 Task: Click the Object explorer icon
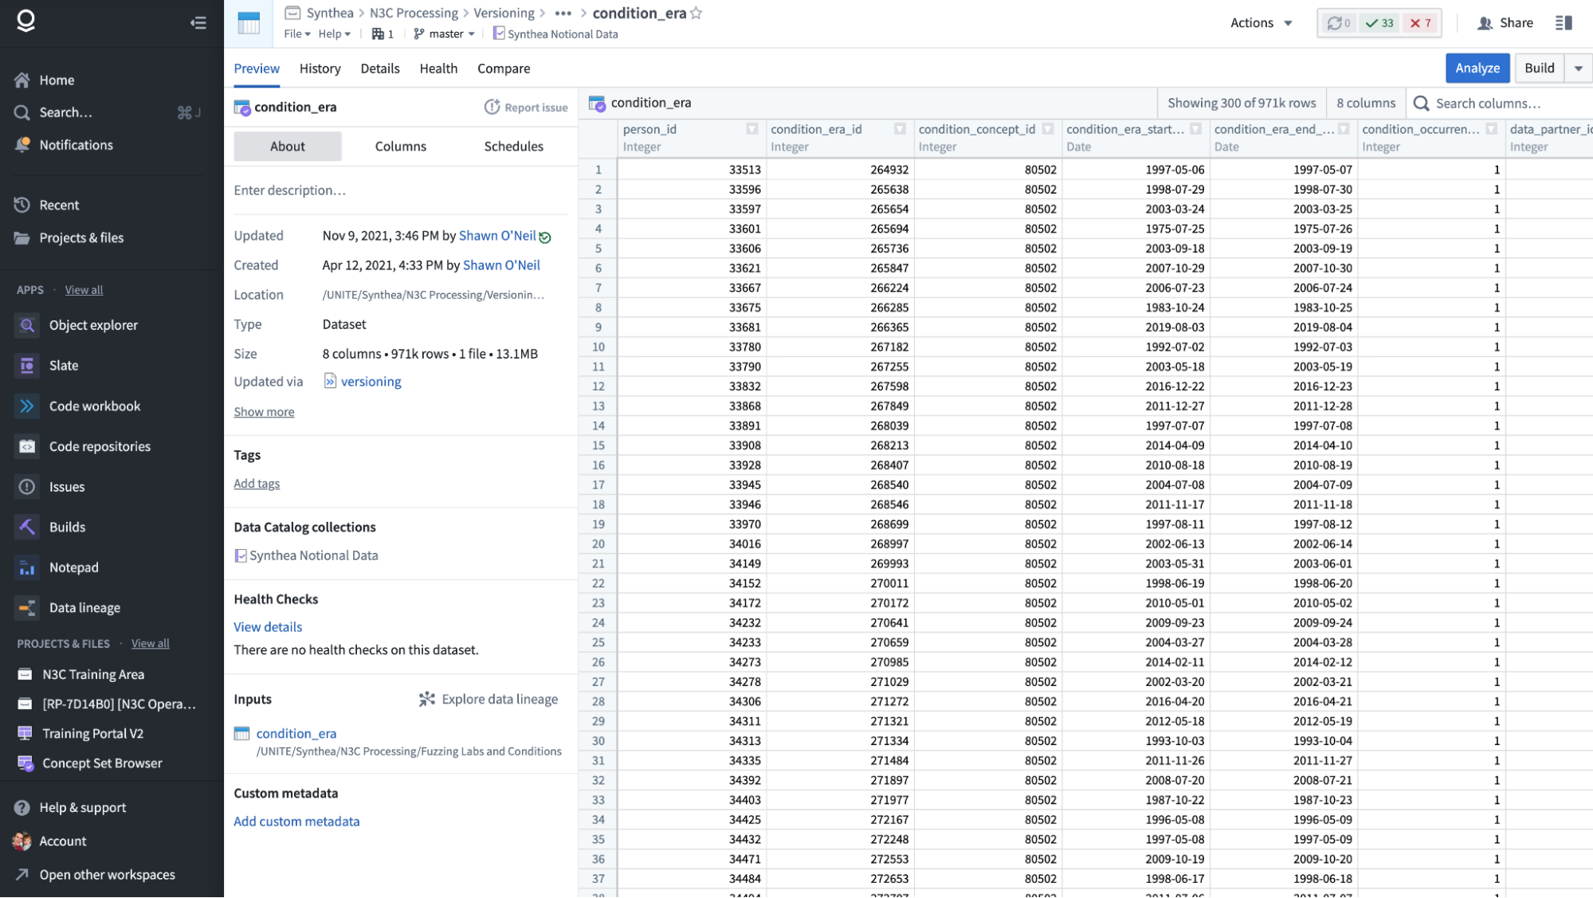click(27, 325)
